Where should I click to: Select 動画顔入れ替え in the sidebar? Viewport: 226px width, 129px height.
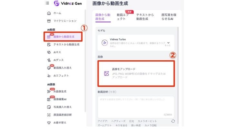pos(63,68)
